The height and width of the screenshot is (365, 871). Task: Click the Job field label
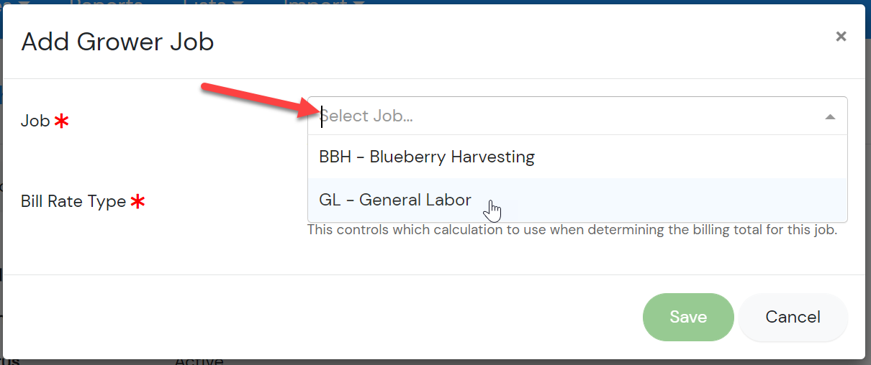35,121
